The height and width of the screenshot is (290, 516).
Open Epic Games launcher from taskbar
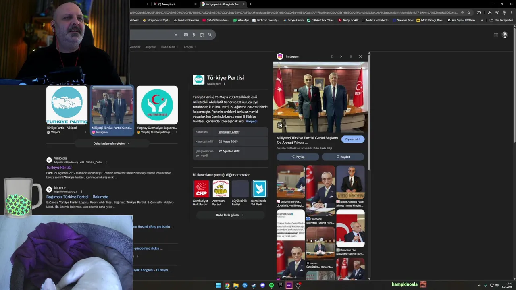pos(280,285)
